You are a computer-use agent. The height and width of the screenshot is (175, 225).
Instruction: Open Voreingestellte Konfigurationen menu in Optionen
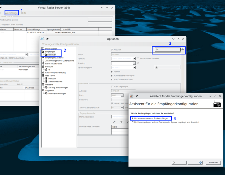coord(60,44)
